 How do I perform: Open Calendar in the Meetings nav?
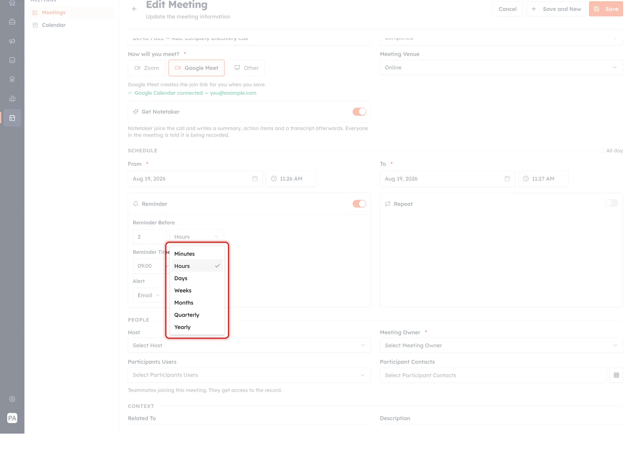point(54,25)
